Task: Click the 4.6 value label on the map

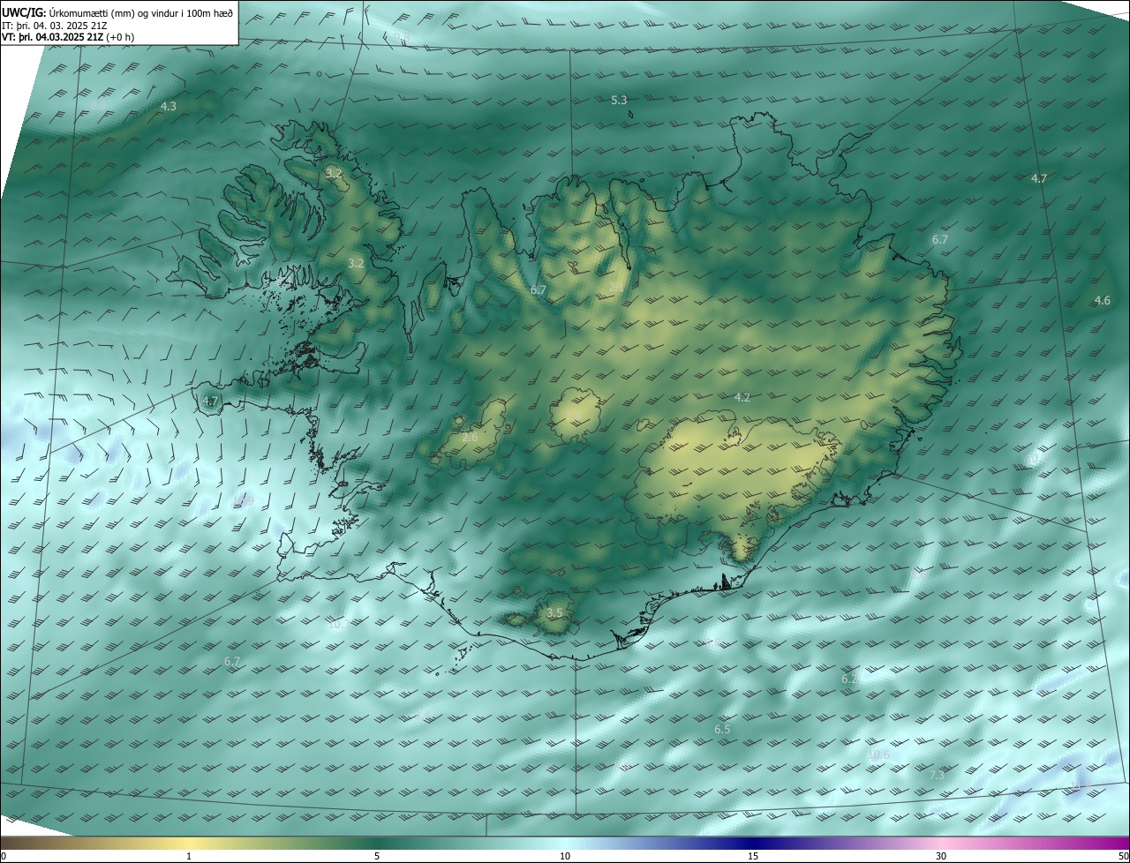Action: tap(1102, 301)
